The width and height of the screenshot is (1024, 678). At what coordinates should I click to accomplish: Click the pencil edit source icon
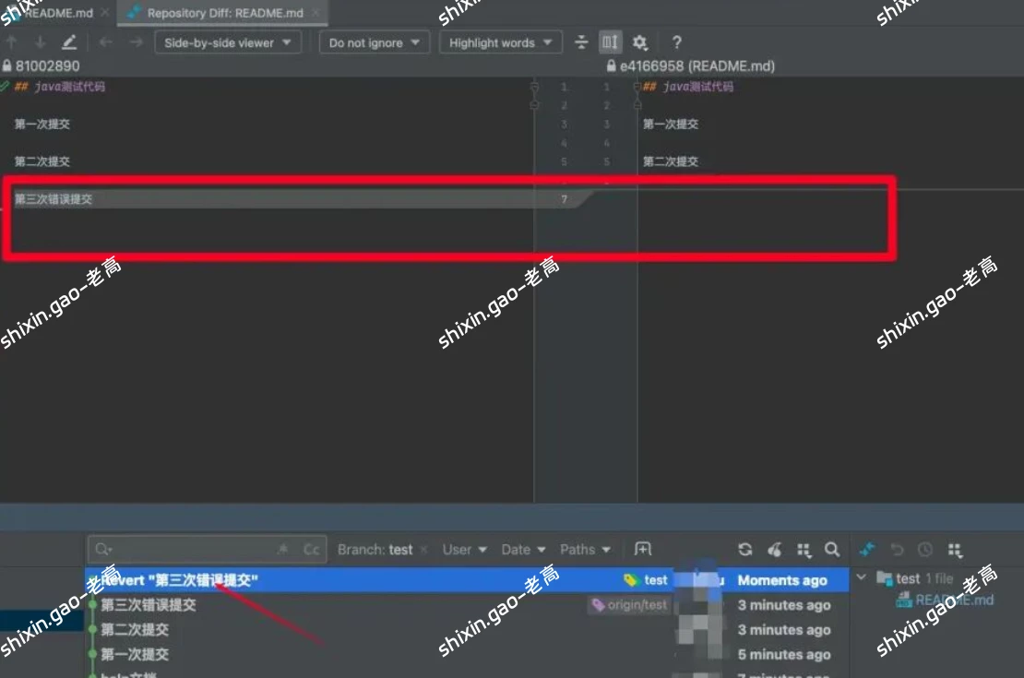[x=69, y=42]
